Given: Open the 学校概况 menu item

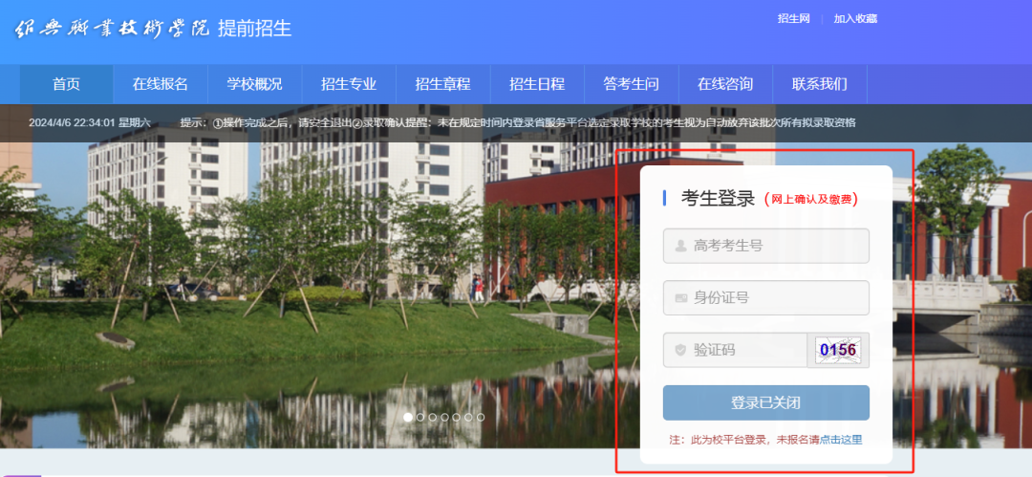Looking at the screenshot, I should pyautogui.click(x=254, y=84).
